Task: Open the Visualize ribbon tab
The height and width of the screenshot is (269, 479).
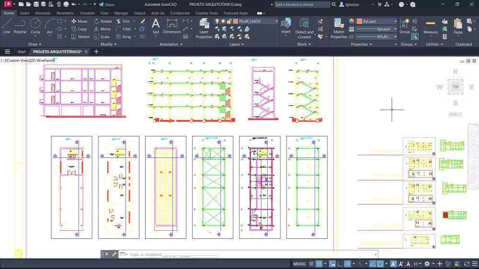Action: [x=87, y=13]
